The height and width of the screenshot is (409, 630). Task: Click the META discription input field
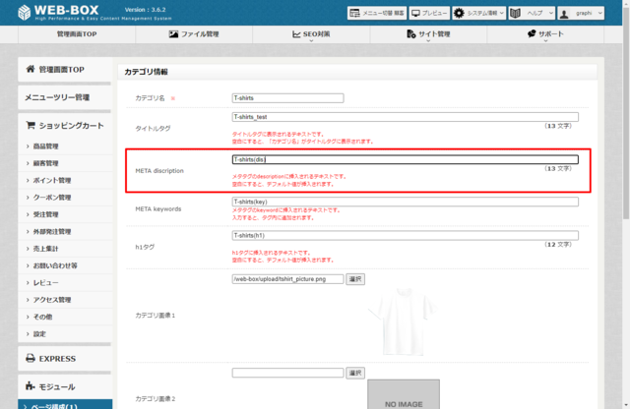click(405, 159)
